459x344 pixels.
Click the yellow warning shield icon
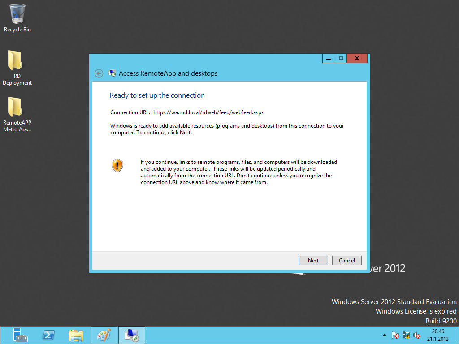coord(117,166)
